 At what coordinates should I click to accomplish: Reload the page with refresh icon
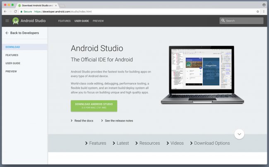point(16,12)
